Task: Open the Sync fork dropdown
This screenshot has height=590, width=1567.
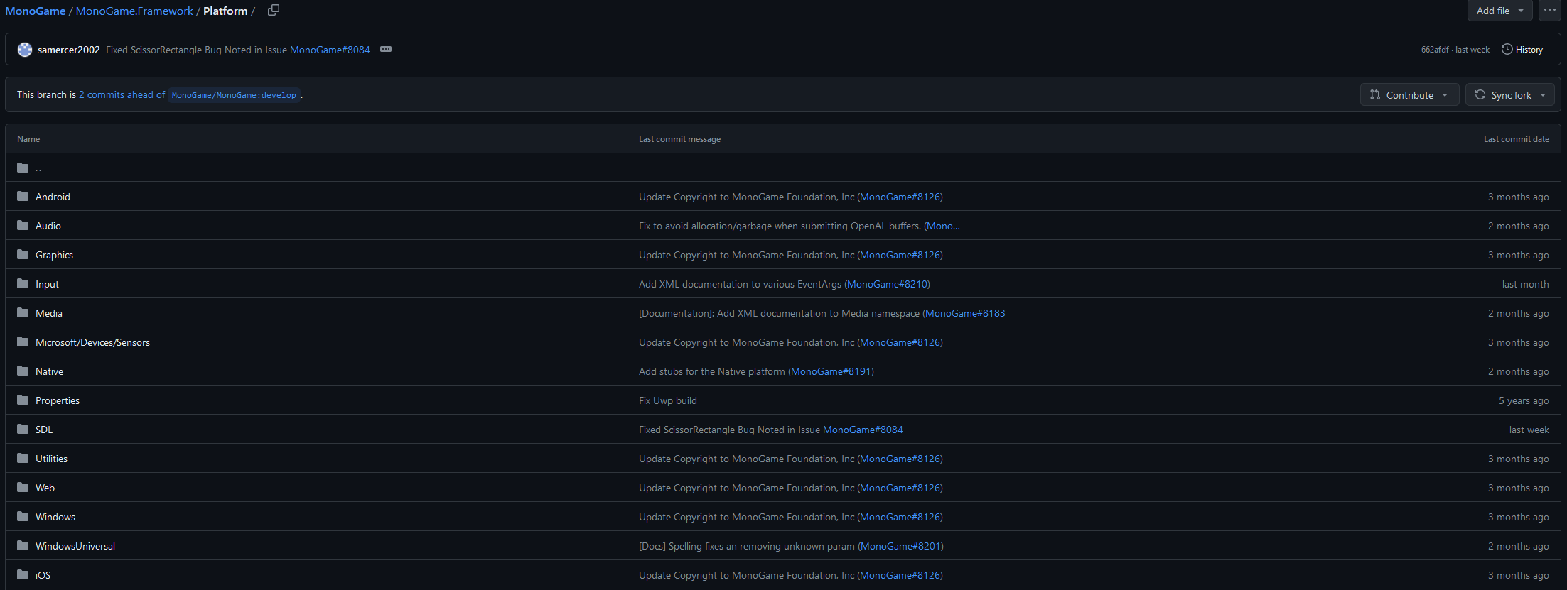Action: click(1510, 94)
